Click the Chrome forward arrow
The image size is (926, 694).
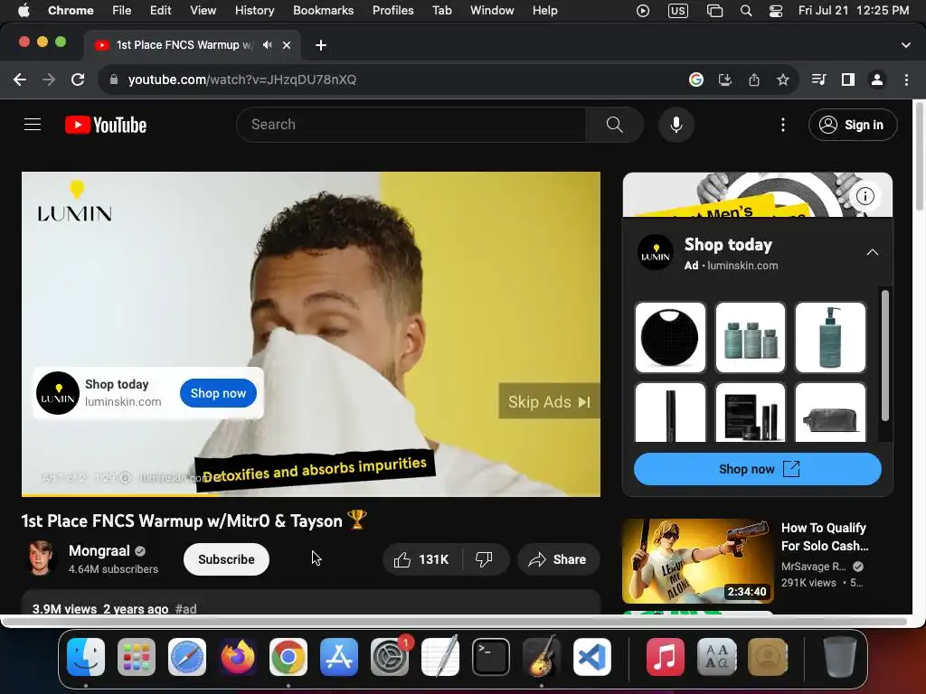pyautogui.click(x=49, y=80)
